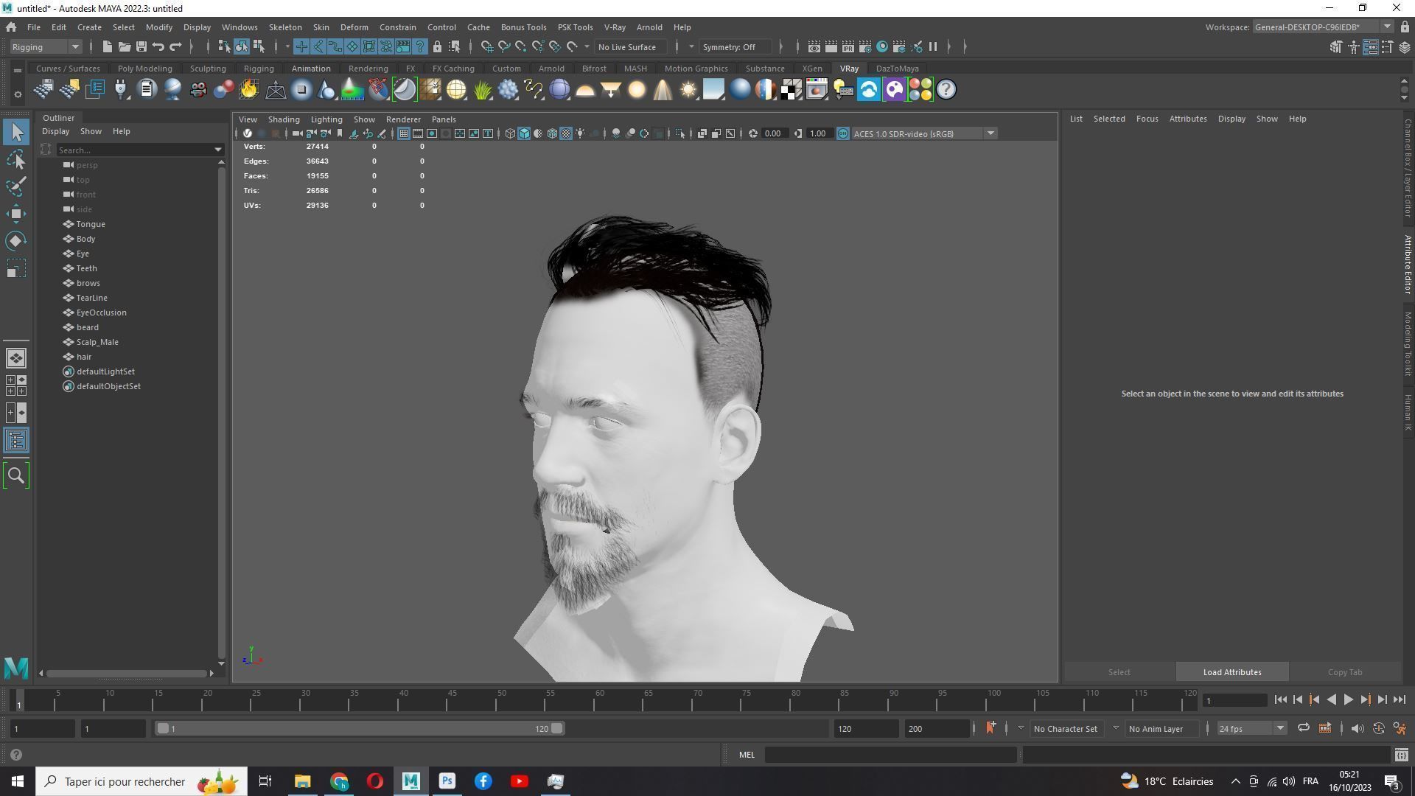This screenshot has width=1415, height=796.
Task: Click the Outliner layout icon
Action: coord(16,441)
